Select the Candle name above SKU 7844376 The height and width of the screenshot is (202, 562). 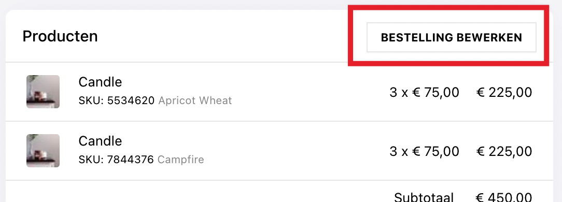point(100,141)
